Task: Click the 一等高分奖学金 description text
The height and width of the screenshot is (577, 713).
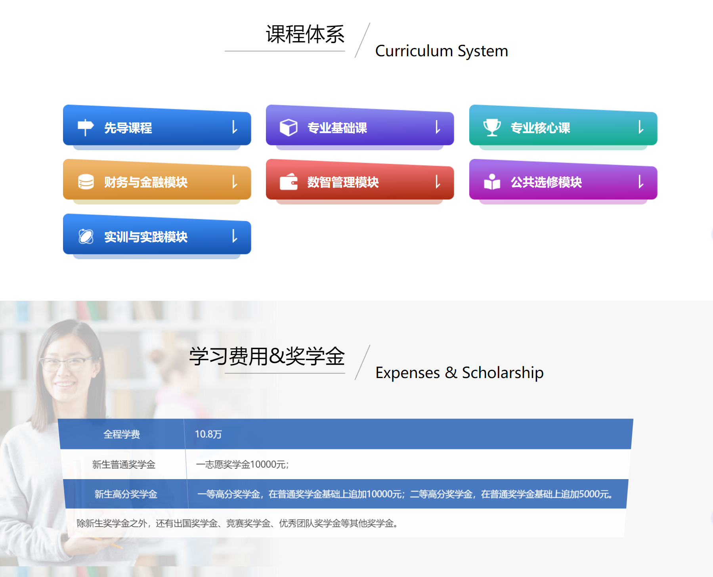Action: point(405,494)
